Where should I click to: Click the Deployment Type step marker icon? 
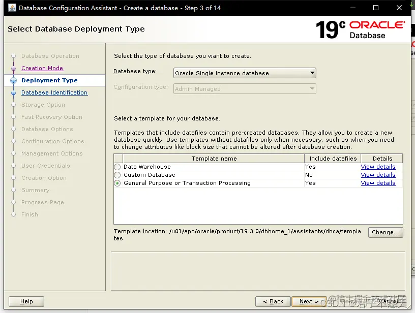click(14, 80)
